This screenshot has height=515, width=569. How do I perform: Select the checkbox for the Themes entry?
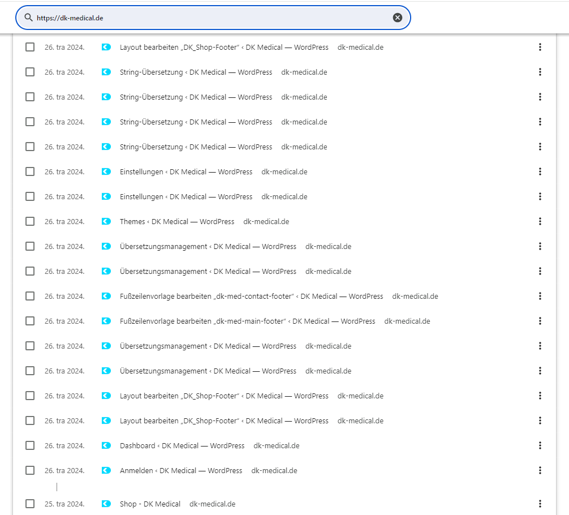coord(30,221)
